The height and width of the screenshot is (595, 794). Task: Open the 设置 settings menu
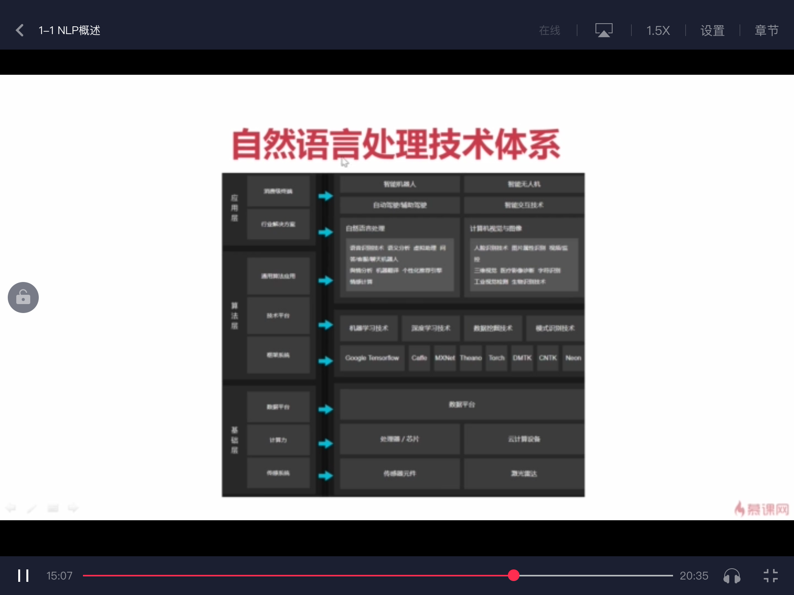tap(712, 30)
